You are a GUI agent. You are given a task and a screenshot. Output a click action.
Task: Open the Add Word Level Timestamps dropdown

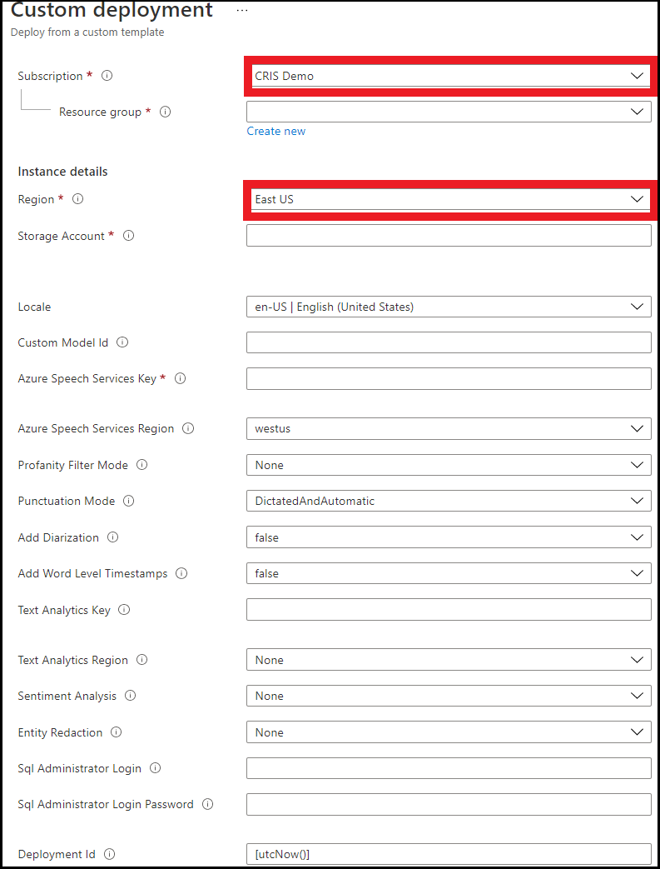click(x=449, y=573)
